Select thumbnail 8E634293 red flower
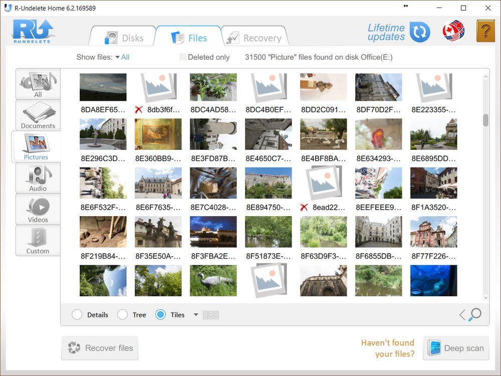This screenshot has height=376, width=501. pyautogui.click(x=379, y=134)
